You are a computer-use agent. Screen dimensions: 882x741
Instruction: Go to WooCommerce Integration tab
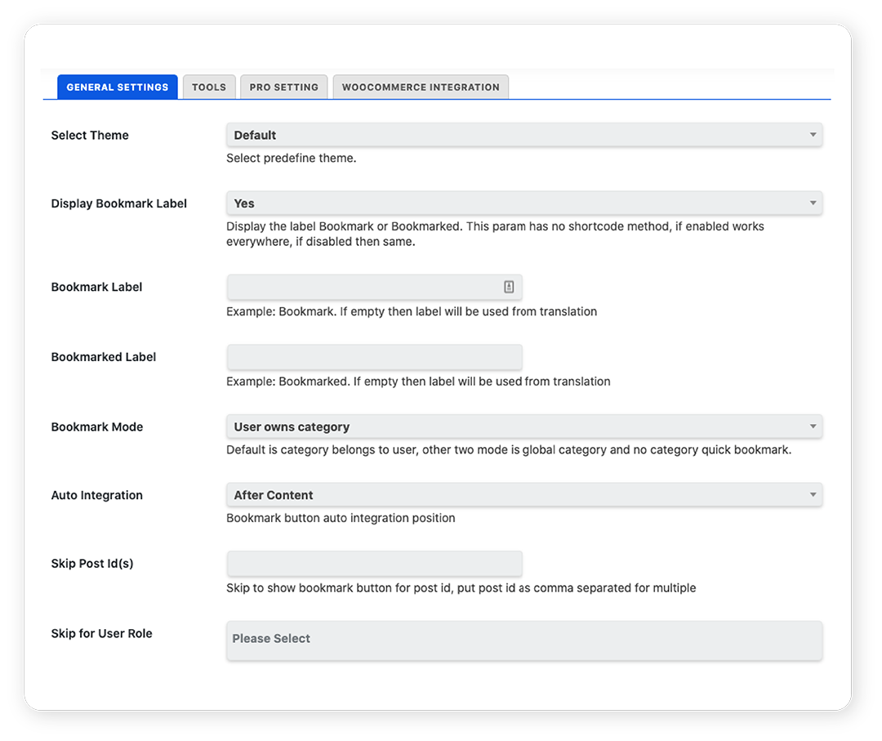pos(421,87)
